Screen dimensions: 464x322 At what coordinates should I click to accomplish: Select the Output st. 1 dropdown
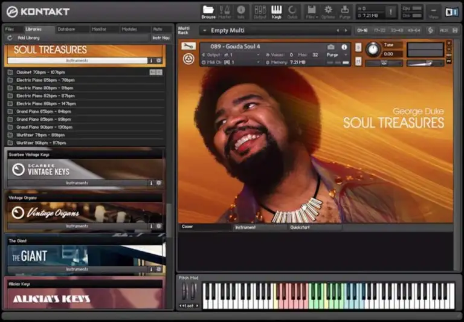[231, 55]
